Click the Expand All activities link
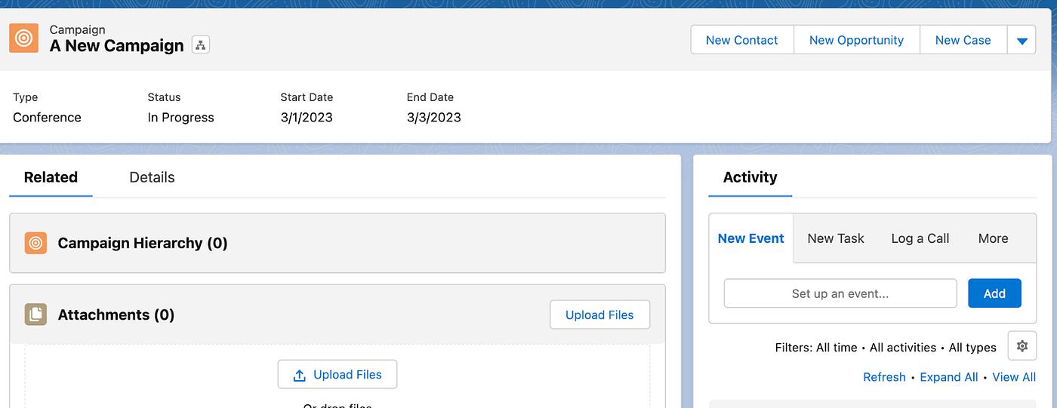Screen dimensions: 1057x408 (x=948, y=377)
